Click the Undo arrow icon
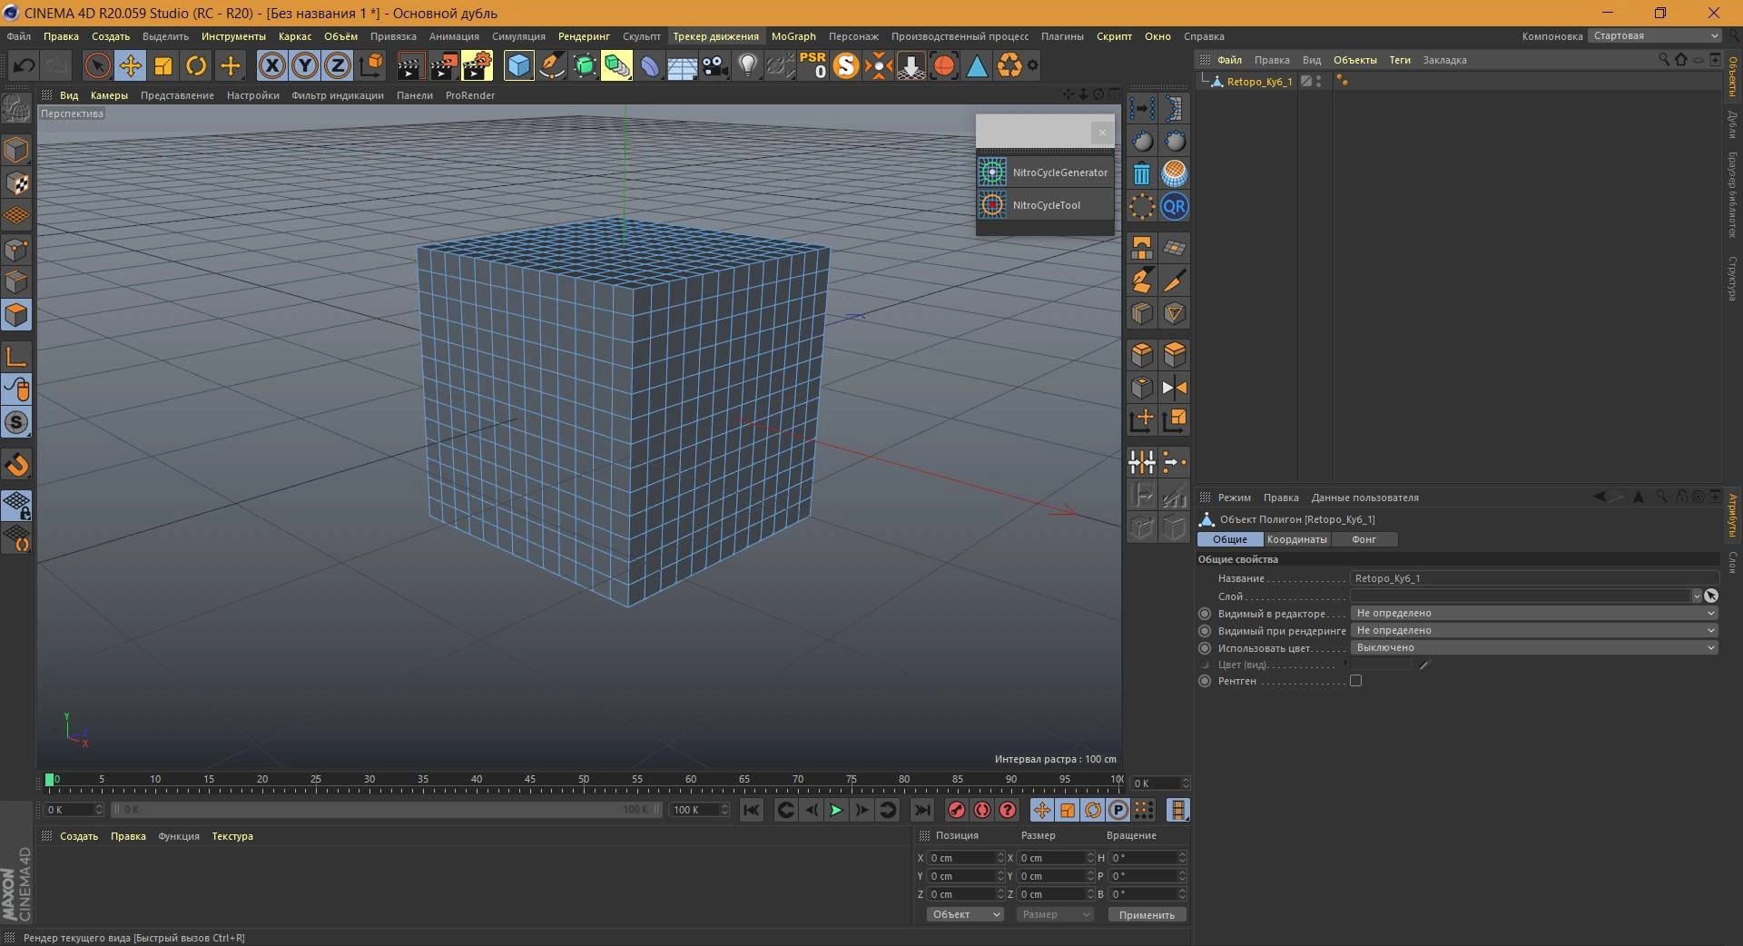The image size is (1743, 946). 25,65
